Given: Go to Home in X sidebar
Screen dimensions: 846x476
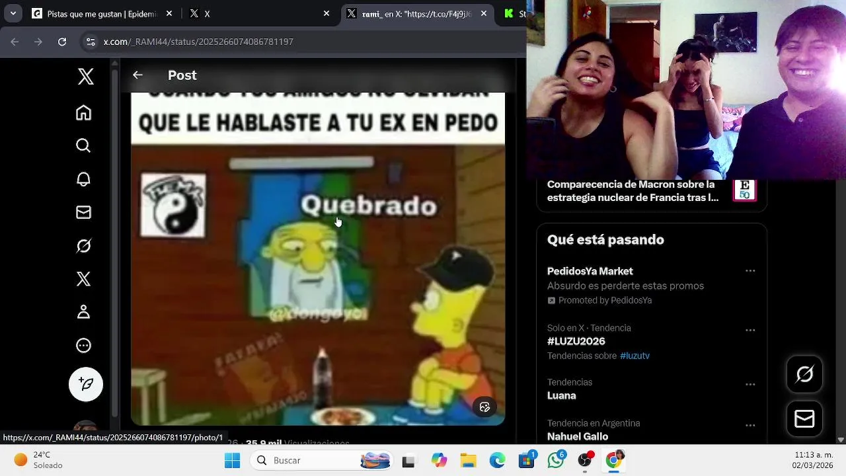Looking at the screenshot, I should [83, 113].
